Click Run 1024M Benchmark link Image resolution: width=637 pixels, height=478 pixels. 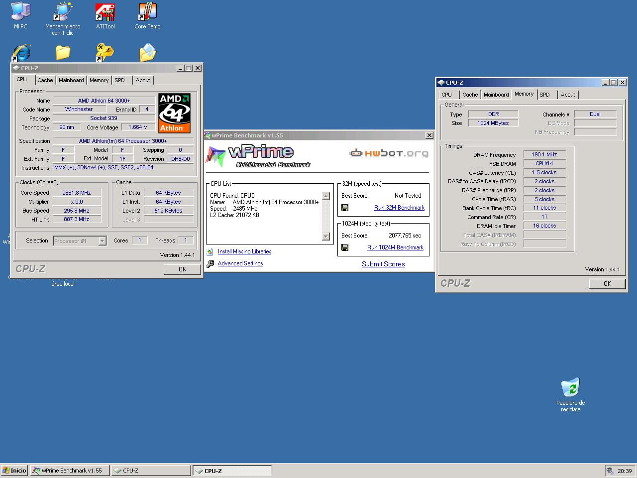[x=395, y=247]
